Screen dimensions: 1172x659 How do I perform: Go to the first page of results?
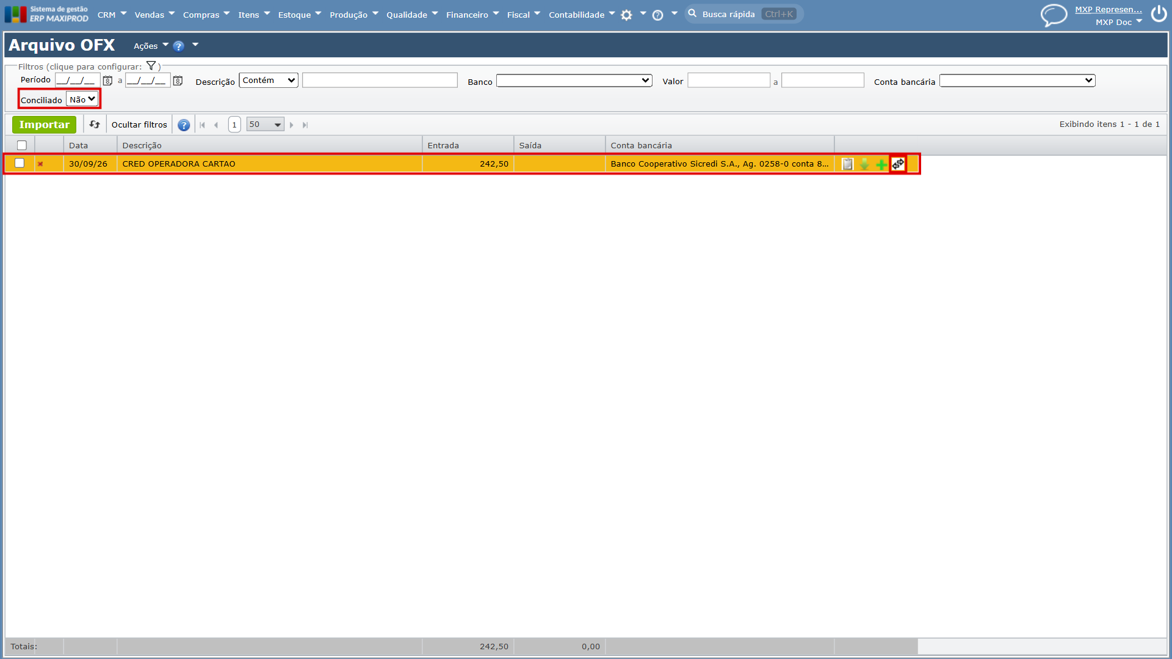point(202,125)
